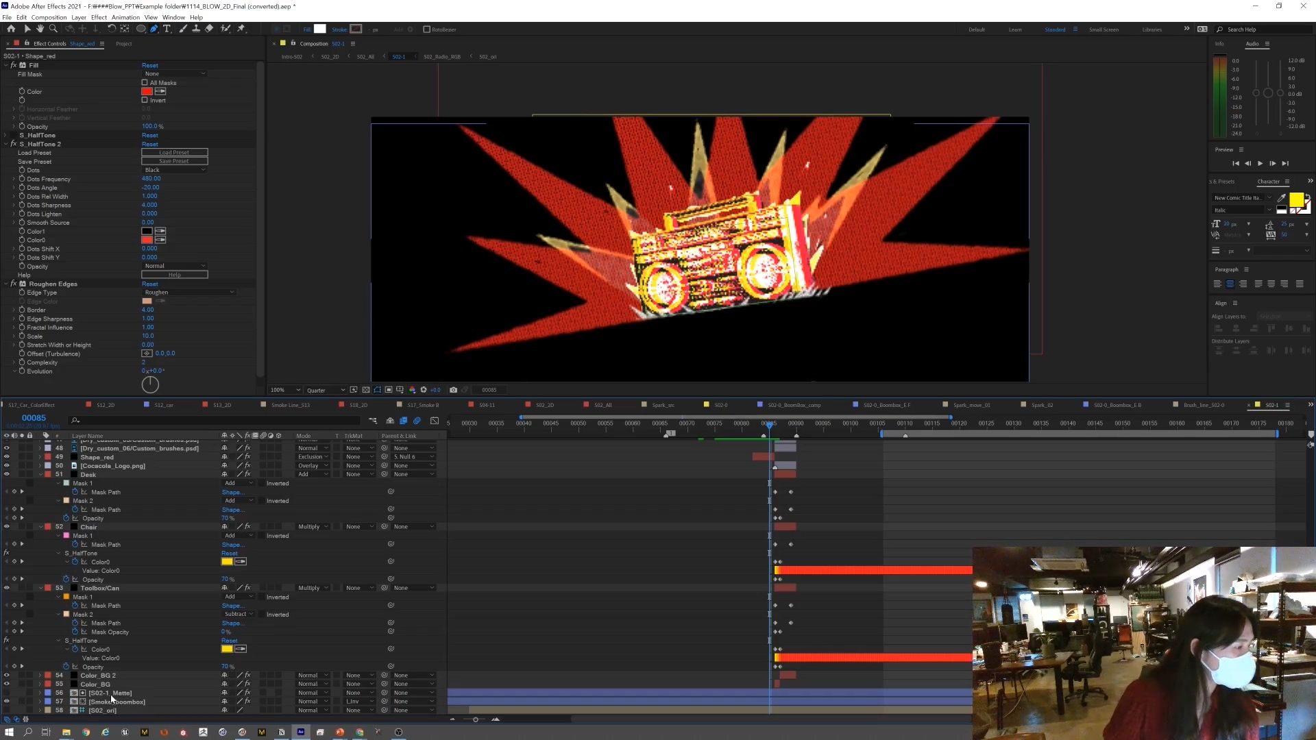Image resolution: width=1316 pixels, height=740 pixels.
Task: Enable the Invert checkbox in Fill effect
Action: point(145,100)
